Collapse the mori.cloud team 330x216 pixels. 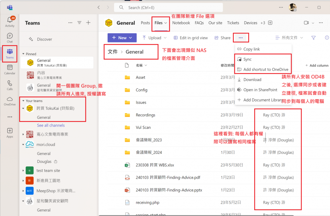[23, 145]
